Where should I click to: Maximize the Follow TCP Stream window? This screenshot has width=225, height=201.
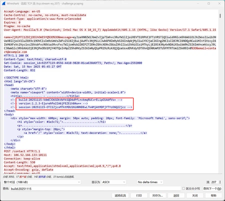click(209, 3)
